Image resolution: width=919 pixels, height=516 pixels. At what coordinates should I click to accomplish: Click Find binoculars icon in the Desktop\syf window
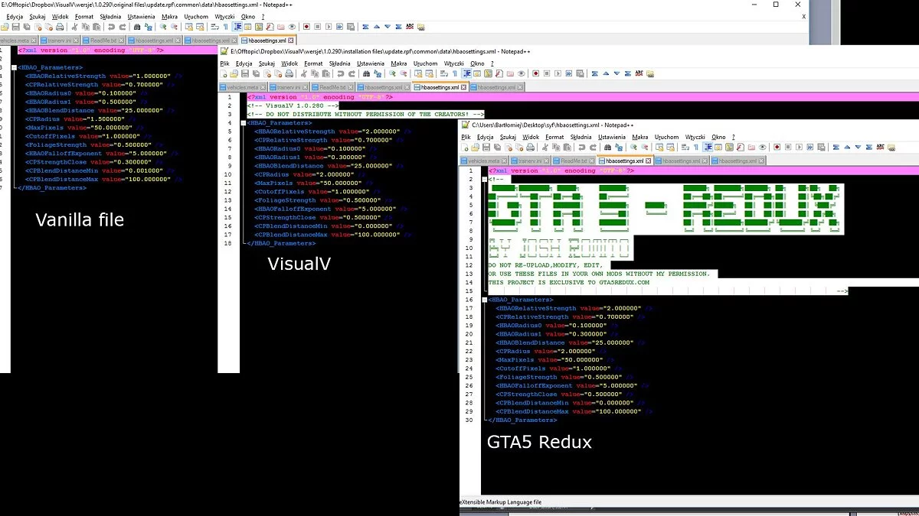pos(609,147)
